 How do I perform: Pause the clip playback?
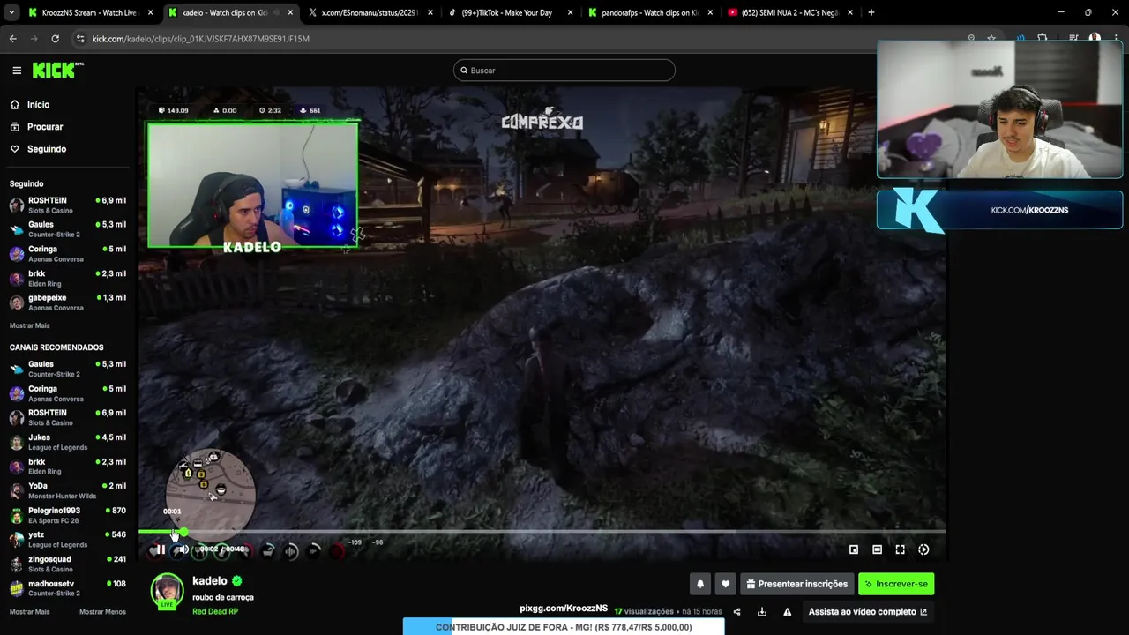coord(160,549)
